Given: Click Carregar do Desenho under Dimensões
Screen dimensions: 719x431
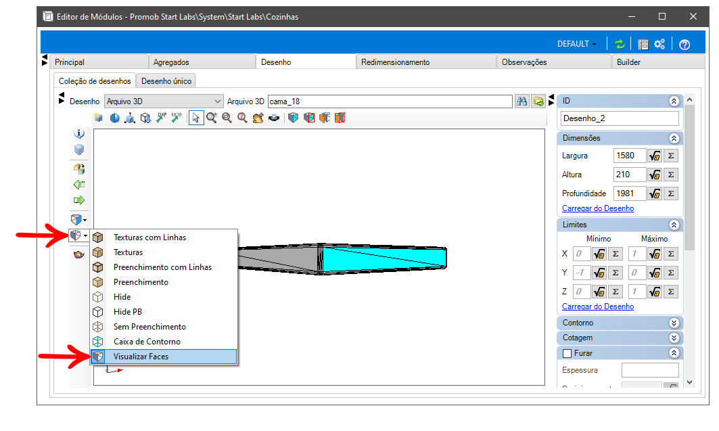Looking at the screenshot, I should coord(598,208).
